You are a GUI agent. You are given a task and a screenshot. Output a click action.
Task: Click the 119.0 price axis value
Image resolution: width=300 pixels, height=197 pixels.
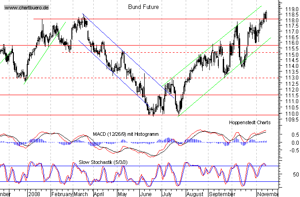pos(292,9)
